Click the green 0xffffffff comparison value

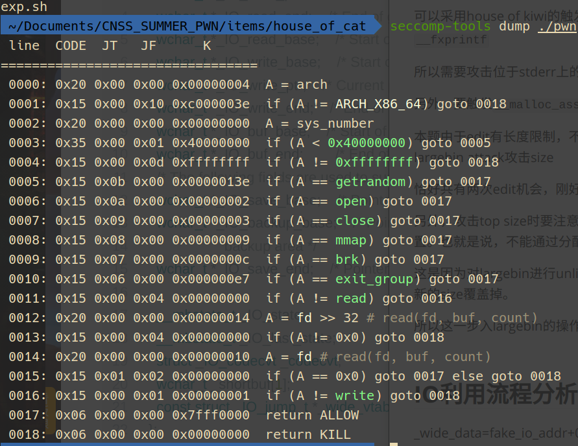pyautogui.click(x=374, y=163)
